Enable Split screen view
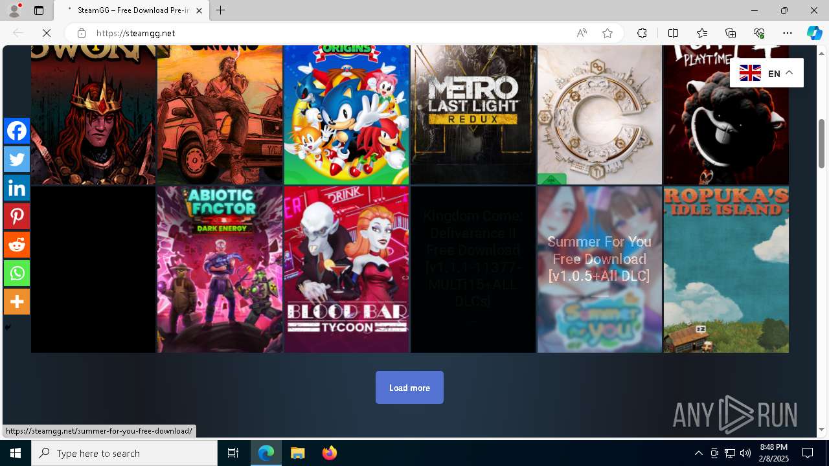 click(x=673, y=33)
